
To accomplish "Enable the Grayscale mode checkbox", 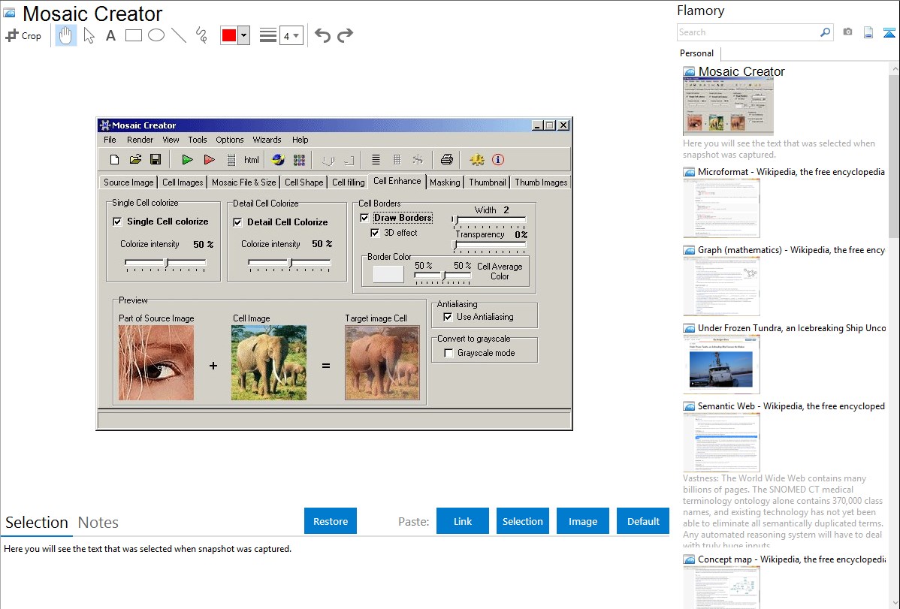I will [448, 353].
